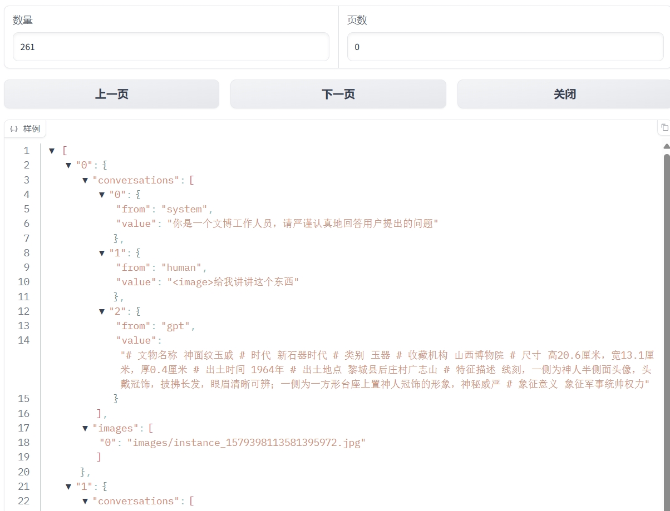Image resolution: width=670 pixels, height=511 pixels.
Task: Click the copy icon above the JSON viewer
Action: pyautogui.click(x=664, y=127)
